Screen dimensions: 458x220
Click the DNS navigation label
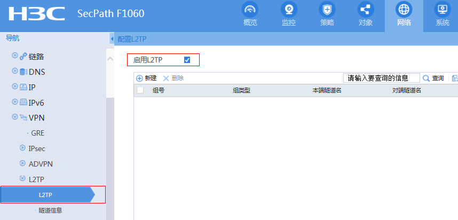coord(37,72)
